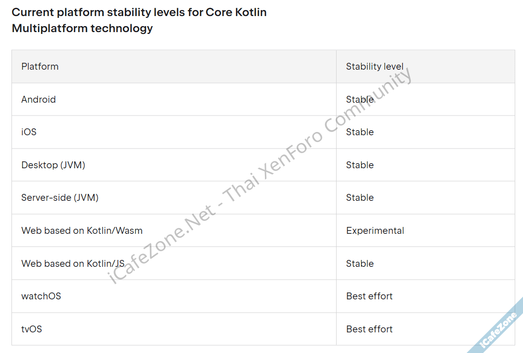523x353 pixels.
Task: Select Stable in the Desktop (JVM) row
Action: click(x=360, y=165)
